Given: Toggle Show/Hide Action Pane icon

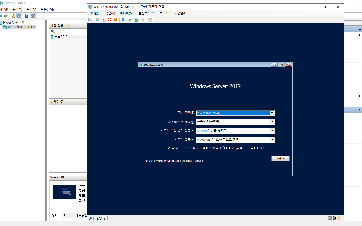Looking at the screenshot, I should click(x=33, y=16).
